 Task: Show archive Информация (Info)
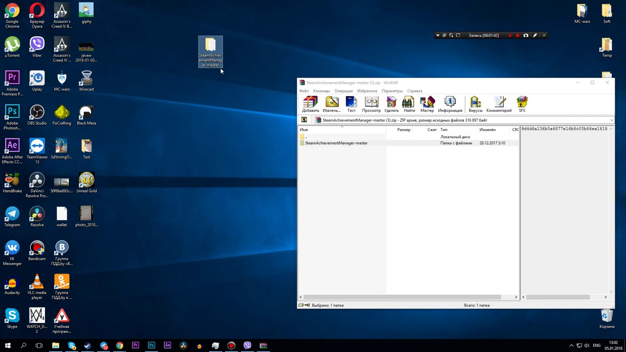coord(450,104)
